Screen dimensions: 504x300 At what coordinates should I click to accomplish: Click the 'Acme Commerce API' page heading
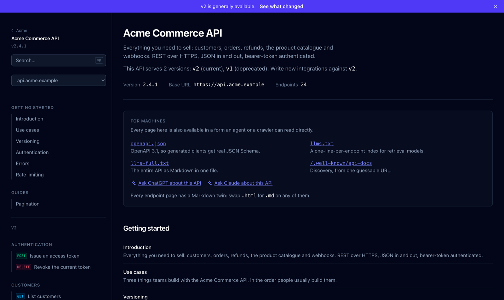point(173,33)
